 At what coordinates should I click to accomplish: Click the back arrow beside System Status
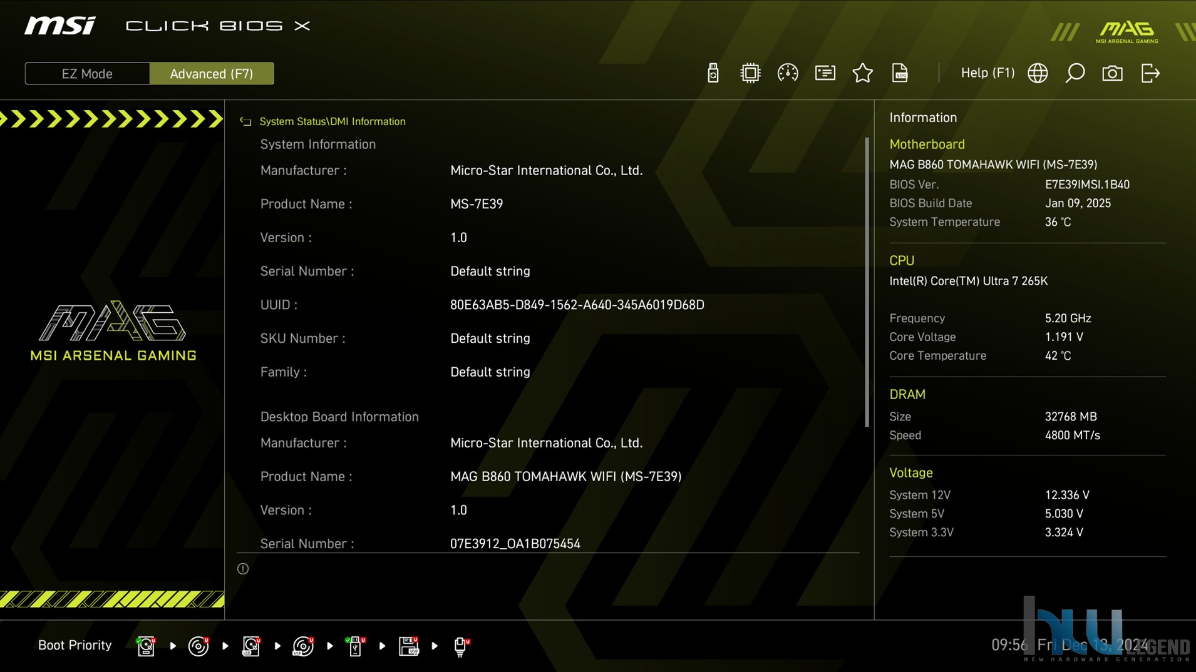click(245, 121)
